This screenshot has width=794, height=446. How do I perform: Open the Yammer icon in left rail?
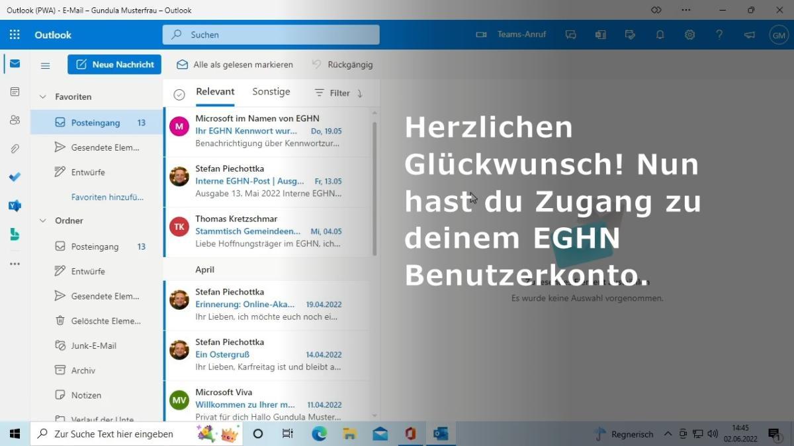pos(15,205)
